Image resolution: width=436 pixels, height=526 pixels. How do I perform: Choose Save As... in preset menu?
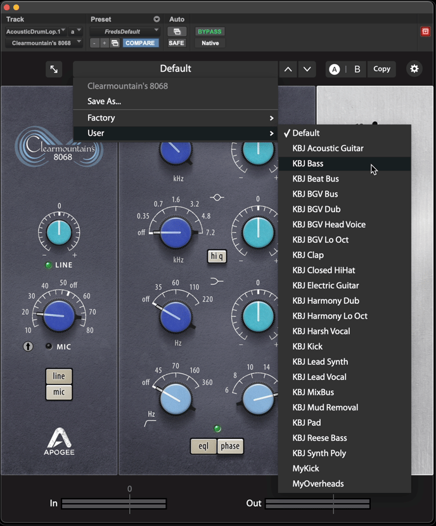[176, 102]
